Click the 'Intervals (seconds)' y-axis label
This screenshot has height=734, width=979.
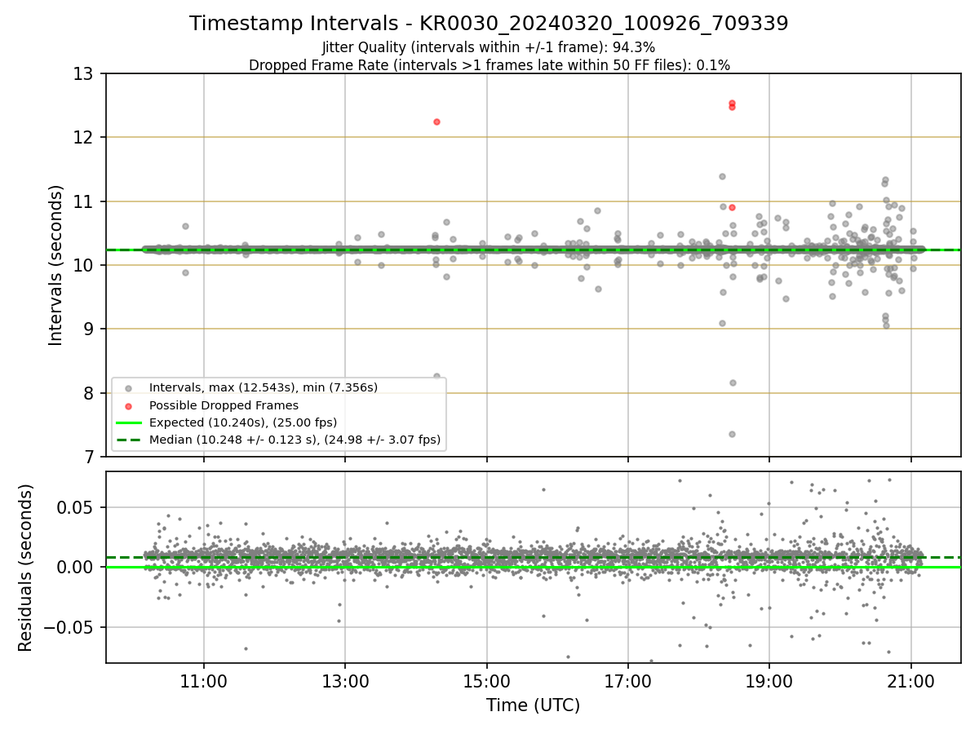point(56,265)
